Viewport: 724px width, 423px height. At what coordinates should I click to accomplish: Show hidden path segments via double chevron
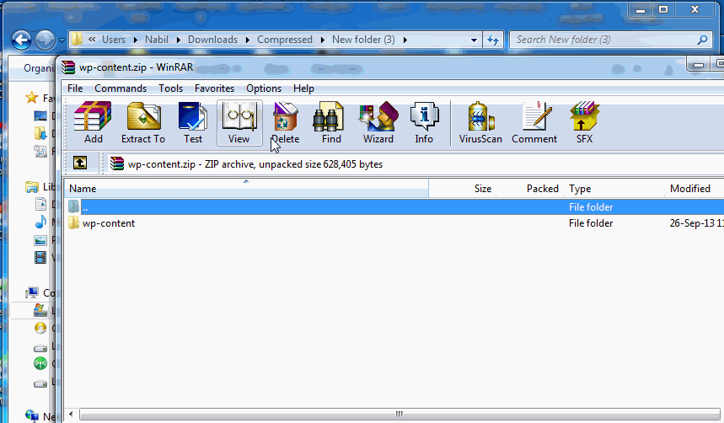tap(92, 40)
